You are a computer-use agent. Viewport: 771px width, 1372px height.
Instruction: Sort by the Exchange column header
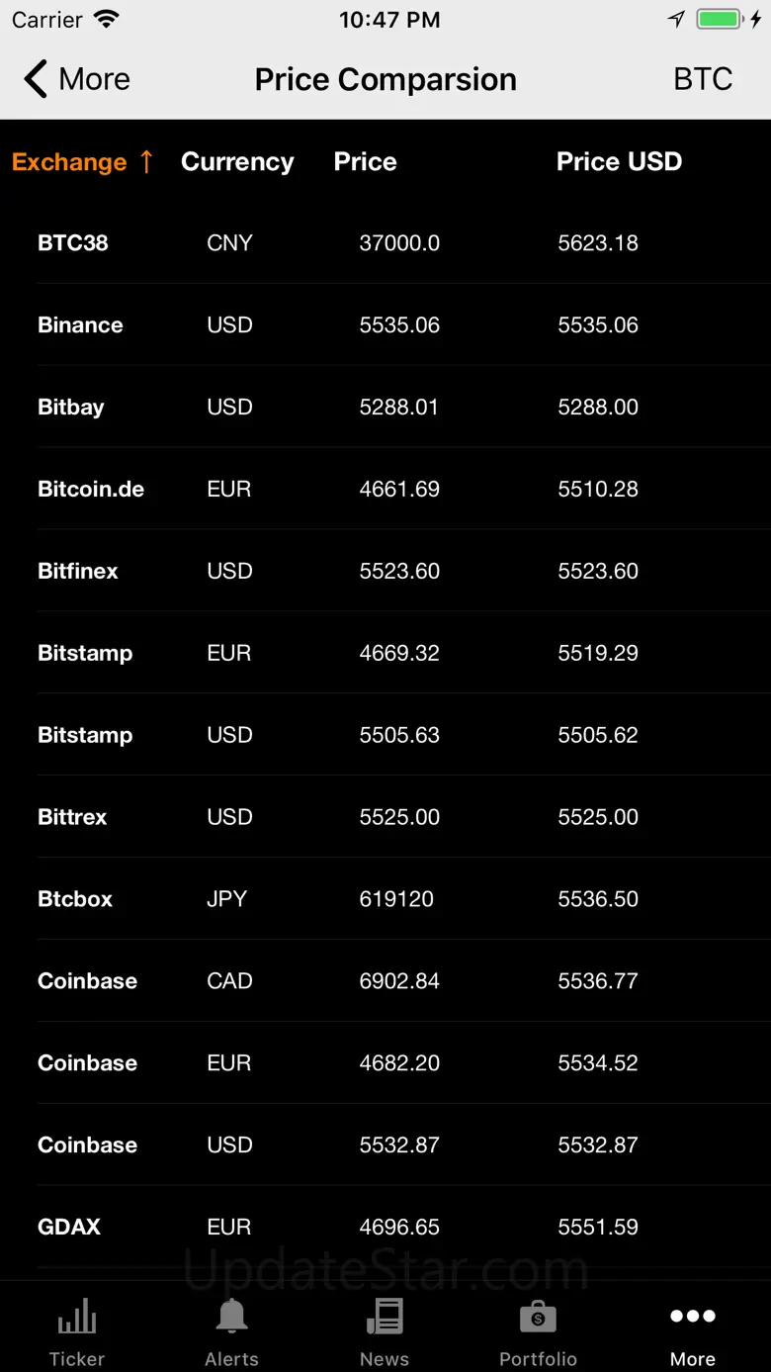69,162
